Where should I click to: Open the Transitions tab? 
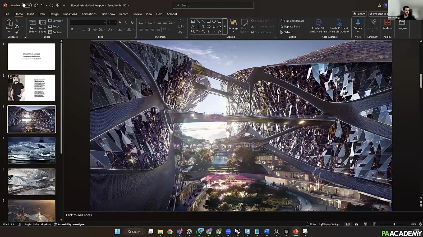pyautogui.click(x=70, y=14)
